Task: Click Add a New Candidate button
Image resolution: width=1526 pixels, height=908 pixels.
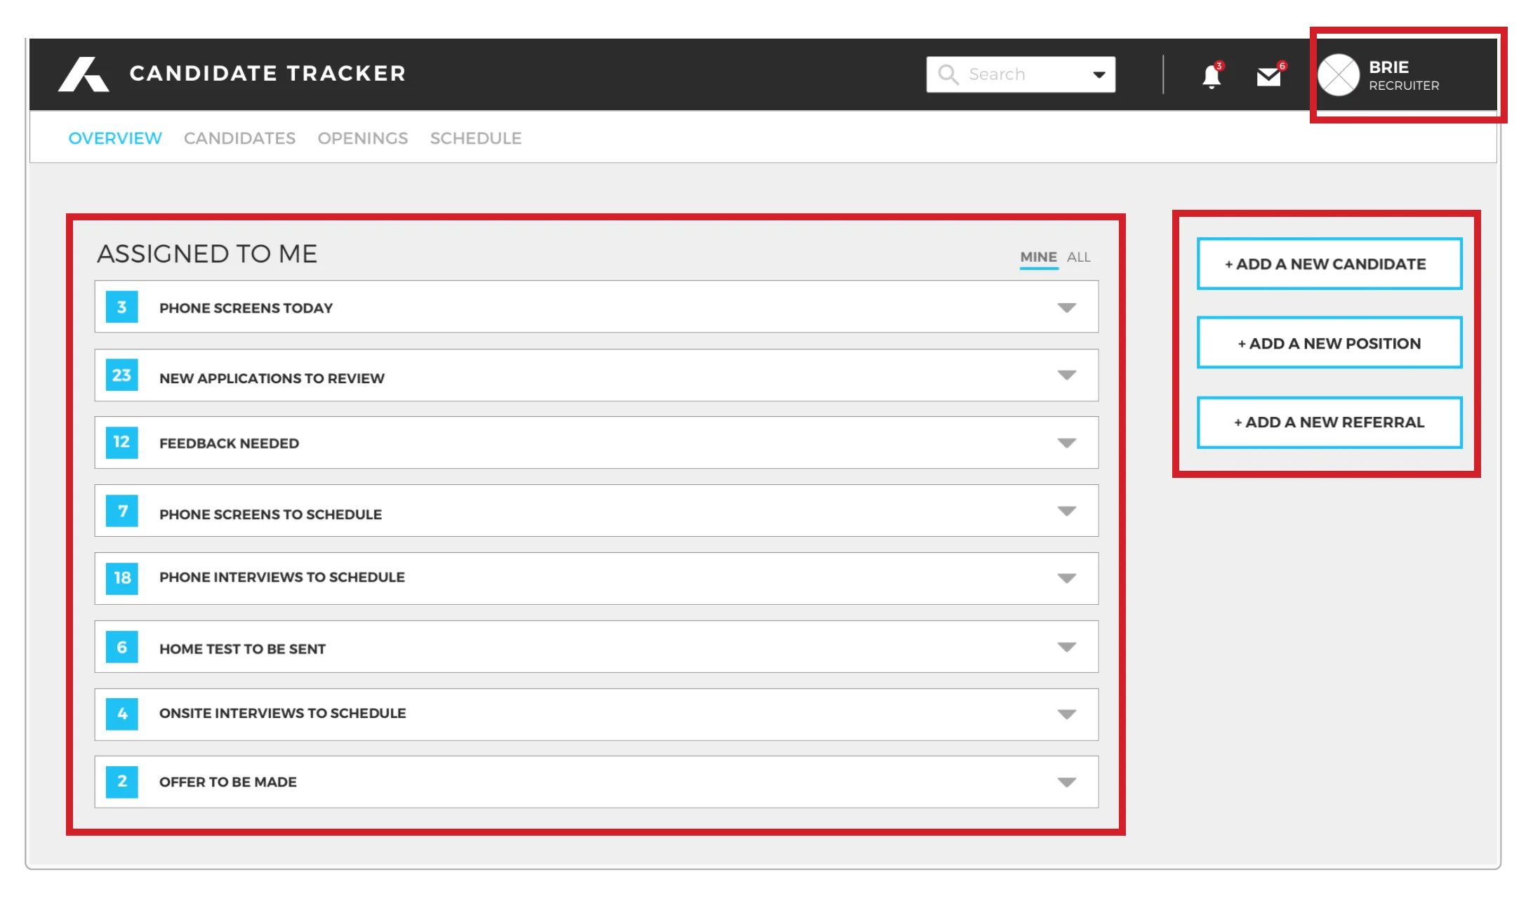Action: (x=1329, y=264)
